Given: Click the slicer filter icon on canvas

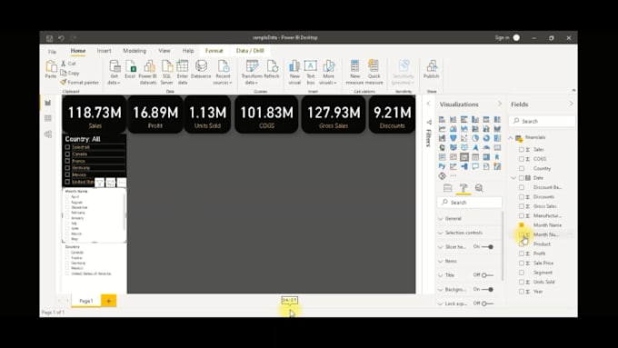Looking at the screenshot, I should tap(99, 183).
